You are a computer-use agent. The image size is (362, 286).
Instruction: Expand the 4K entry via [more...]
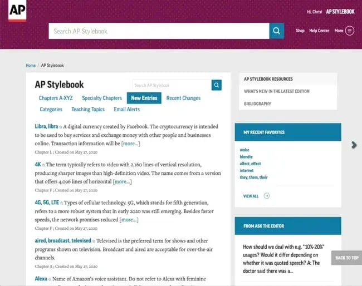coord(122,181)
